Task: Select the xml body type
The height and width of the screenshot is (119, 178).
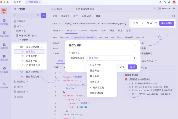Action: (x=107, y=37)
